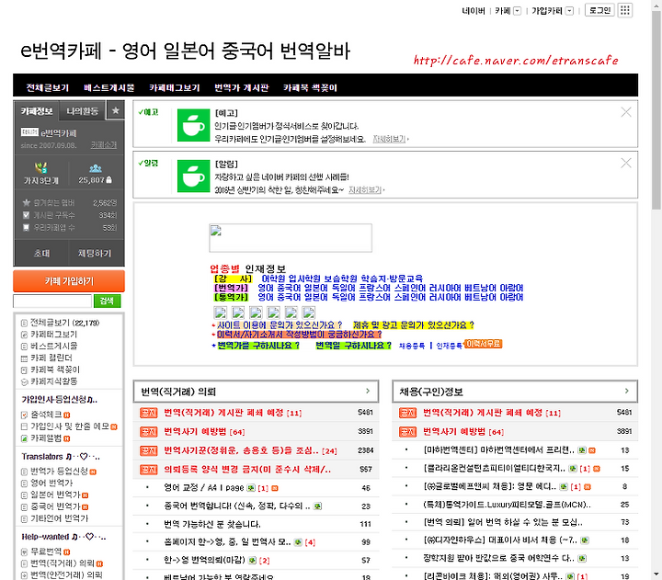Click new icon beside 중국어 번역가
This screenshot has width=662, height=580.
[85, 507]
